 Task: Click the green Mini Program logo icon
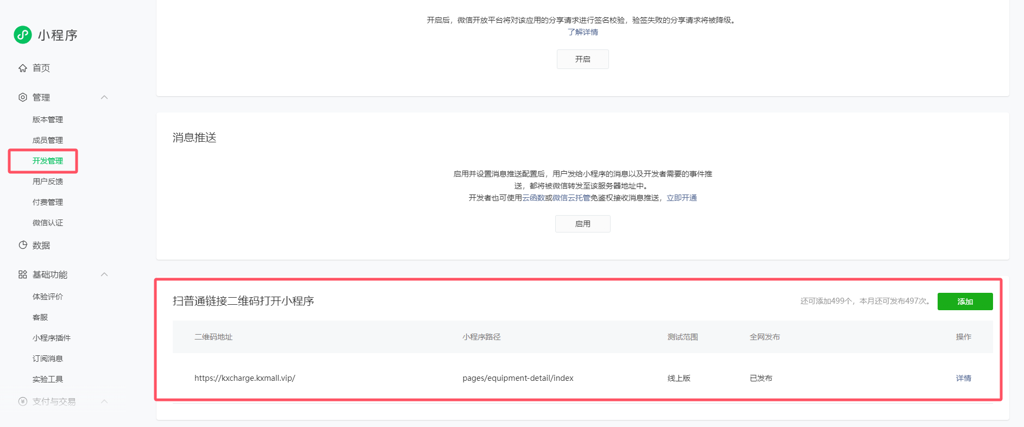23,35
